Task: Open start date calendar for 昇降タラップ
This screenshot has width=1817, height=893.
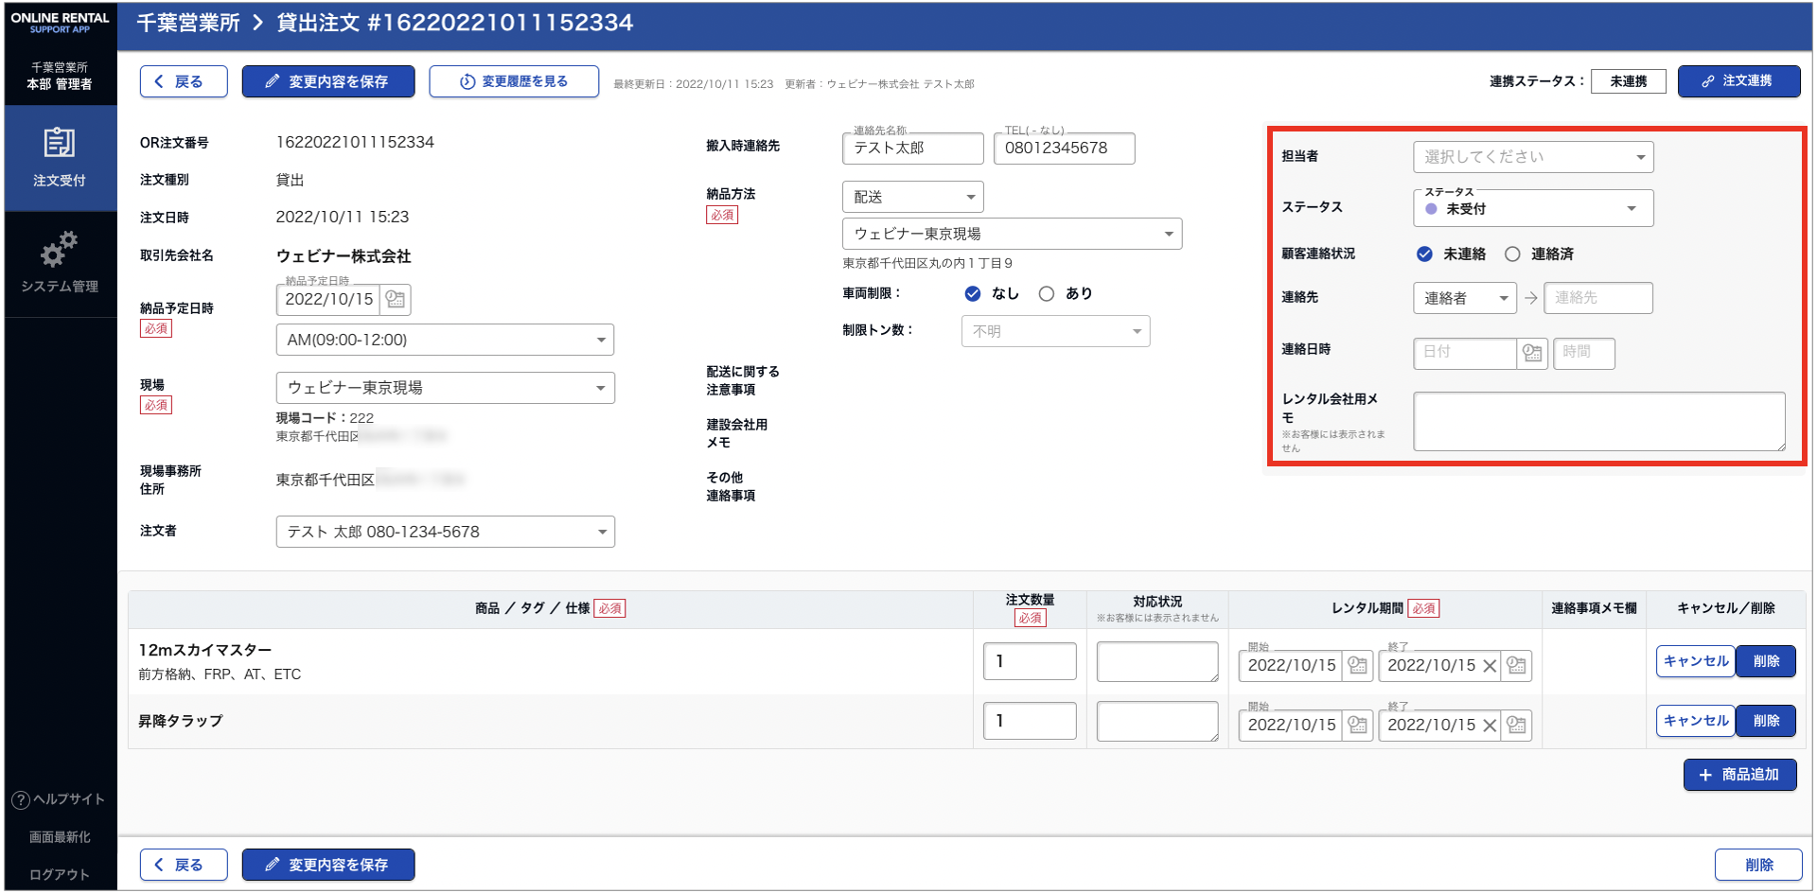Action: [1357, 726]
